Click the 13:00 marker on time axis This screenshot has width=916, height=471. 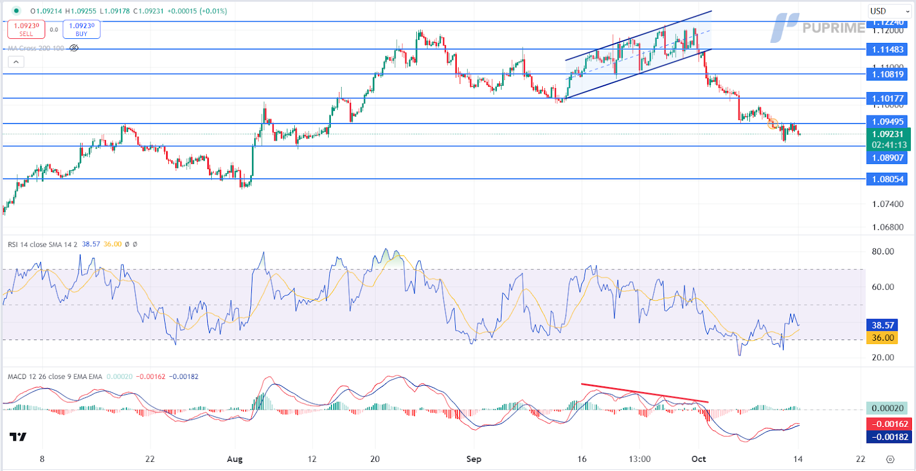click(639, 459)
